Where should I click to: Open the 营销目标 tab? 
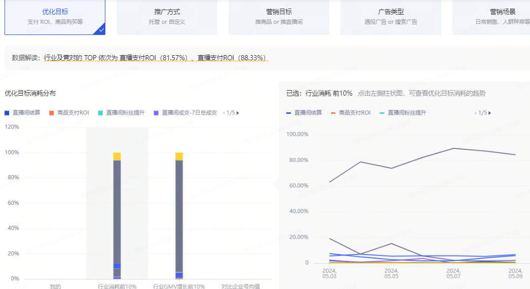pos(279,17)
